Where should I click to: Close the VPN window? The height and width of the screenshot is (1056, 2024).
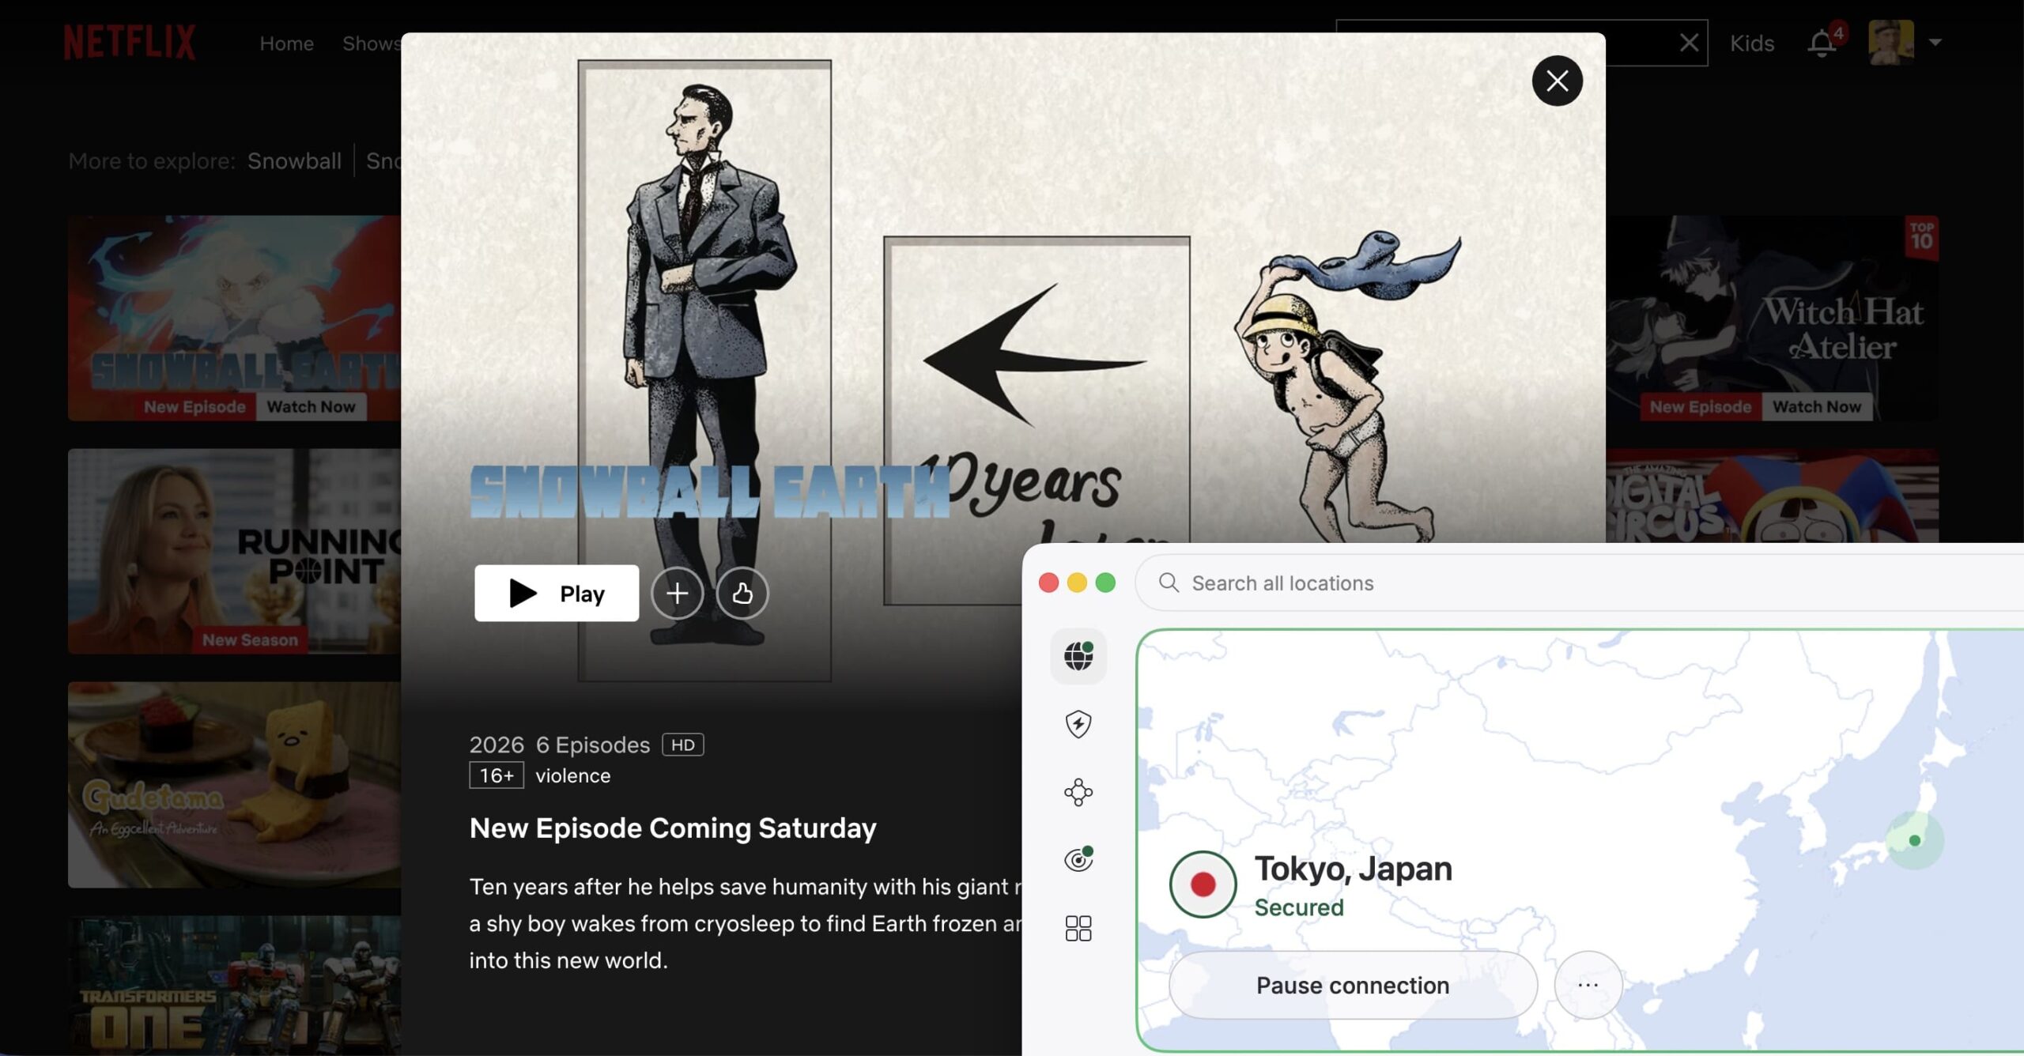(1048, 583)
